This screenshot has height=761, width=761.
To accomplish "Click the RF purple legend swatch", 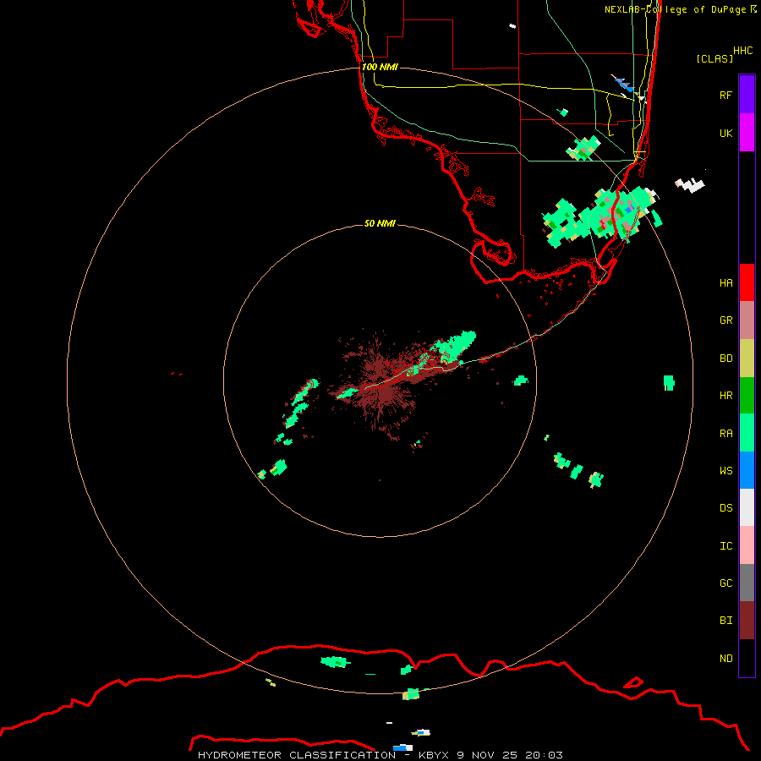I will tap(747, 95).
